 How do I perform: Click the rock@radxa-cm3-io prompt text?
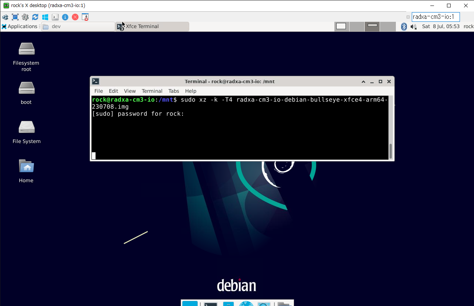[123, 100]
